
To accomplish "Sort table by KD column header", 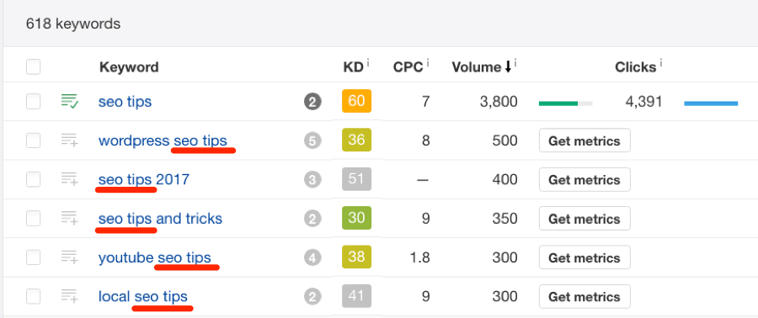I will coord(353,67).
